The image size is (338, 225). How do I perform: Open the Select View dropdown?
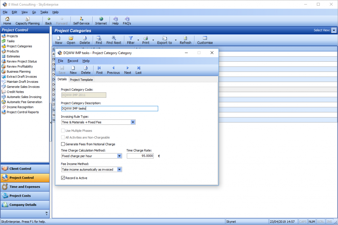coord(334,30)
